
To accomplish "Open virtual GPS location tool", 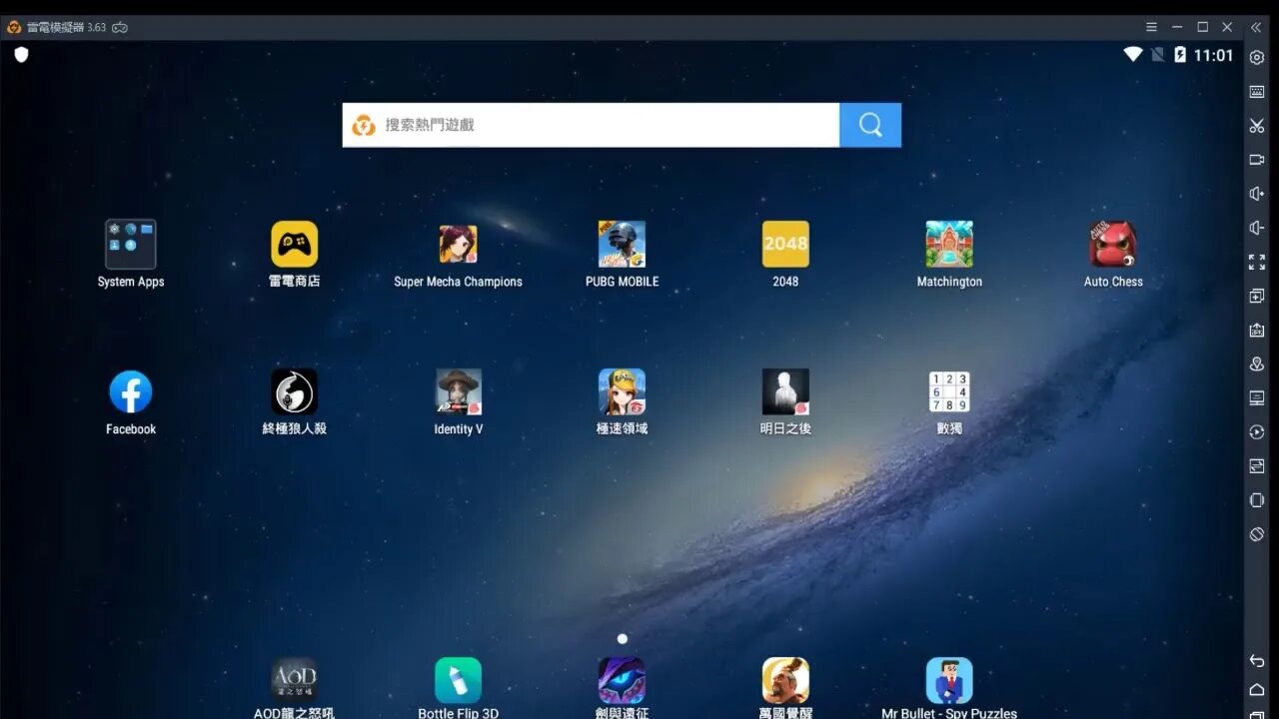I will point(1257,363).
